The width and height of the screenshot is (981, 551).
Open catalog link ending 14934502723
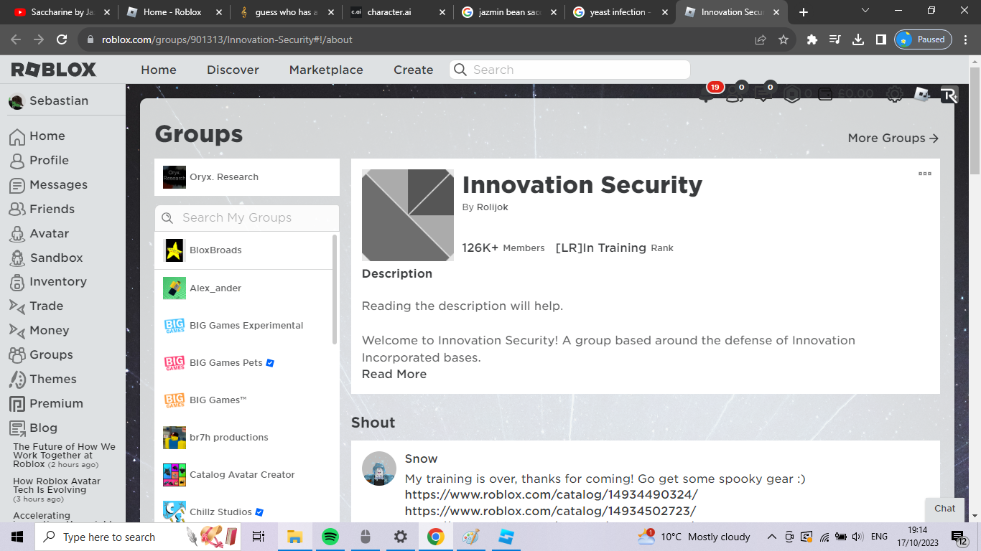[550, 512]
